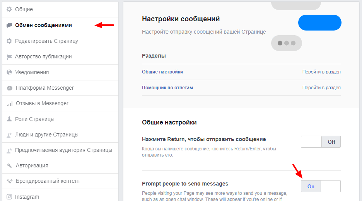Open Уведомления in the sidebar
The image size is (362, 201).
click(x=60, y=72)
